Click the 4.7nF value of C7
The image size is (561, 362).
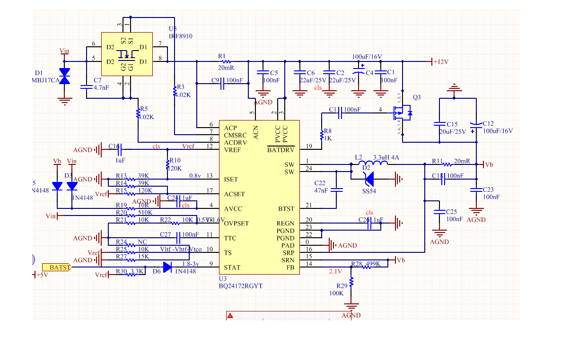pyautogui.click(x=101, y=87)
